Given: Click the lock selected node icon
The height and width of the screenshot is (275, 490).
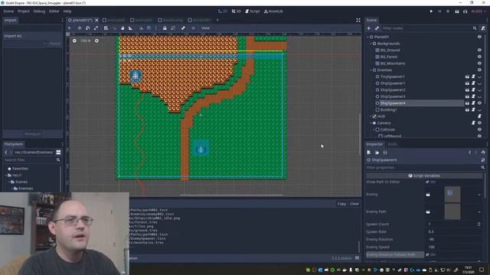Looking at the screenshot, I should coord(165,28).
